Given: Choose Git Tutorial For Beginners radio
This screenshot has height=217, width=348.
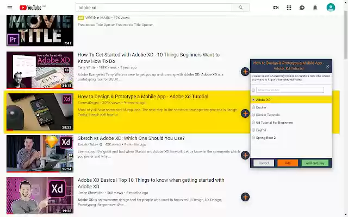Looking at the screenshot, I should [253, 123].
